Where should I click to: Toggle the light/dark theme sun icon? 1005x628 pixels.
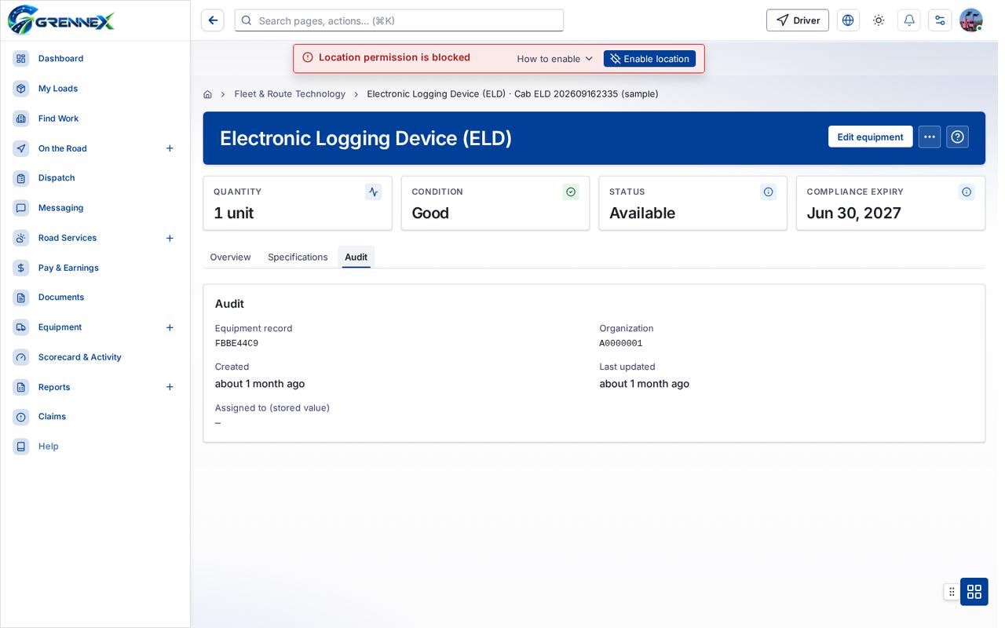879,20
